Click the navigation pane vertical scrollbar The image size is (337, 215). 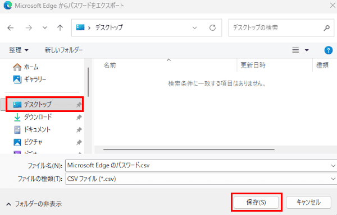pos(88,82)
